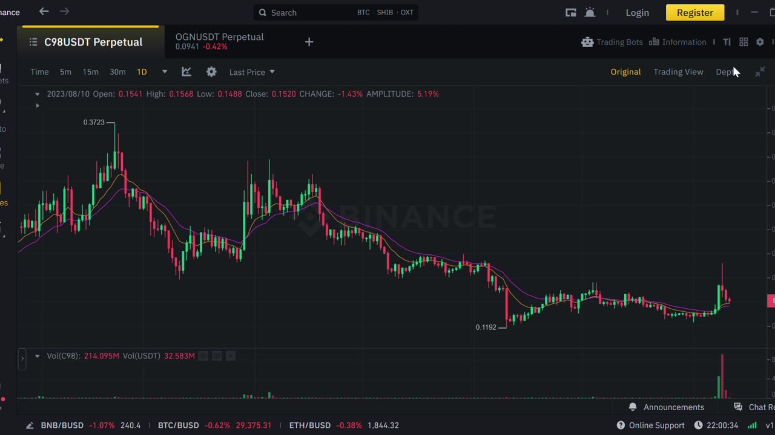775x435 pixels.
Task: Open the BNB/BUSD ticker
Action: (x=91, y=425)
